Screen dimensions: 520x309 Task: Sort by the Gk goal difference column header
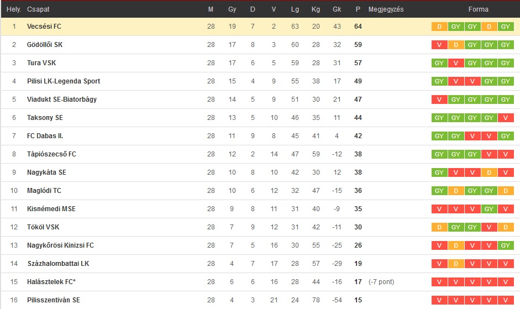[x=337, y=9]
